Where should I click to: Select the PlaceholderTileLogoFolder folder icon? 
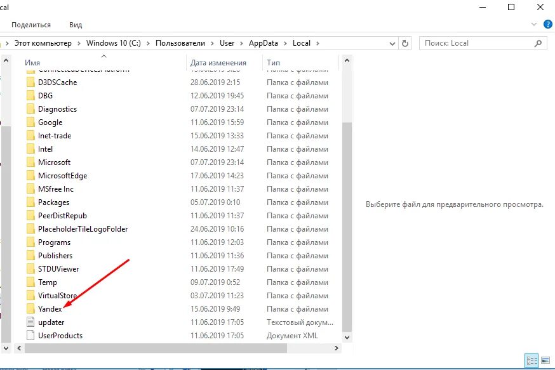pos(30,229)
